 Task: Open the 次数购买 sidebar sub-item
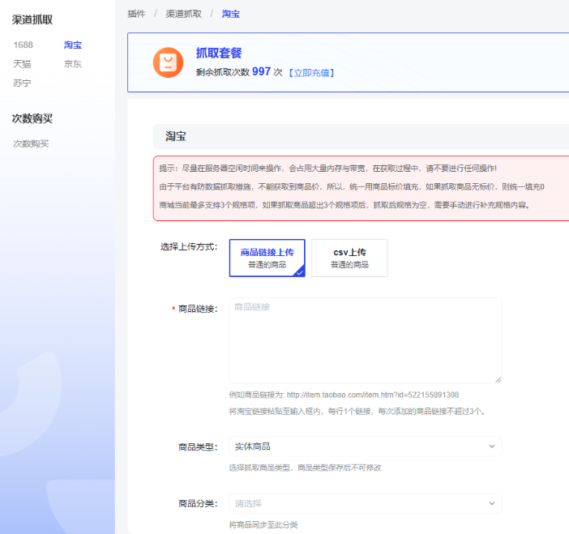coord(31,143)
